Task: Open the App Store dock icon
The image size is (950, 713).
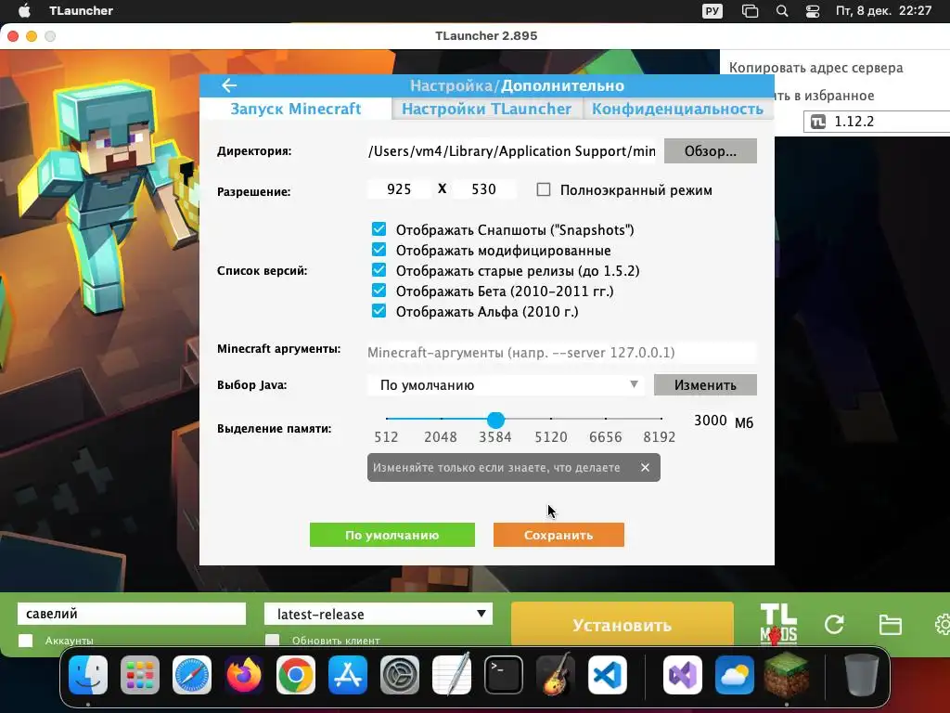Action: tap(348, 675)
